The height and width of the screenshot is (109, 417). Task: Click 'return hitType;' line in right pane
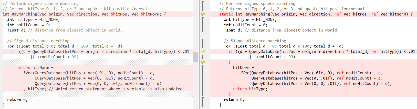[250, 89]
